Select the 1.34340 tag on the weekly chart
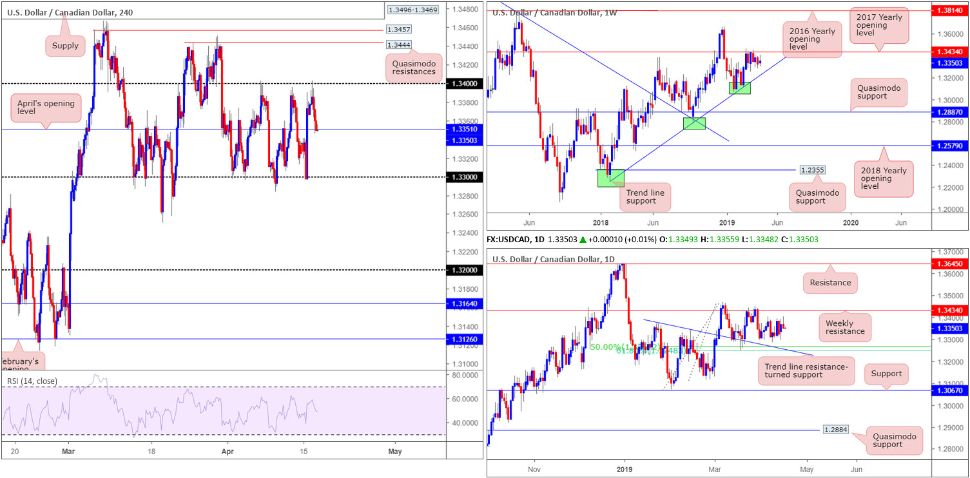 pos(951,52)
